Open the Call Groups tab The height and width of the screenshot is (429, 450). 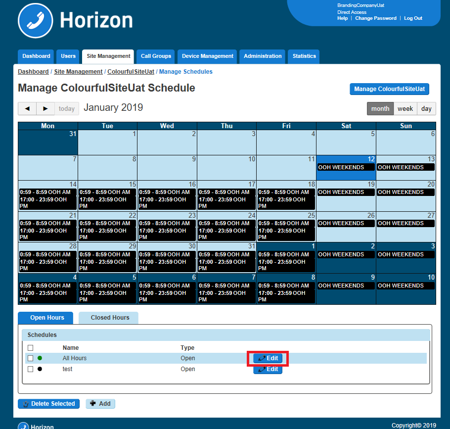click(156, 56)
